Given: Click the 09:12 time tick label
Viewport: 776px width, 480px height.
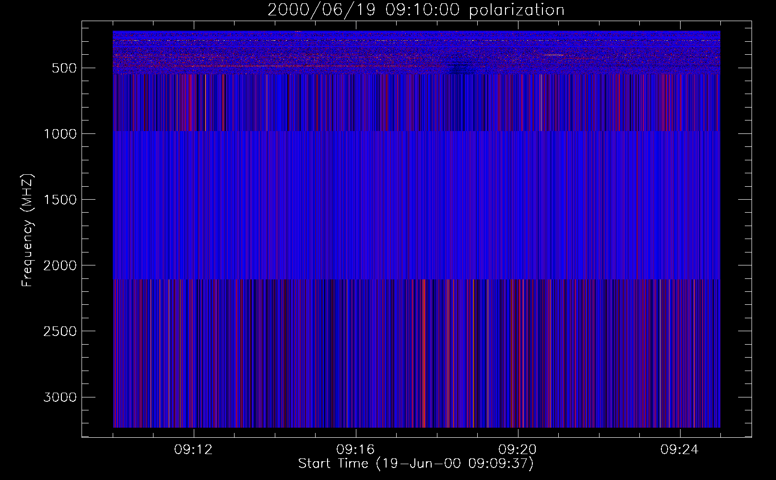Looking at the screenshot, I should coord(193,450).
